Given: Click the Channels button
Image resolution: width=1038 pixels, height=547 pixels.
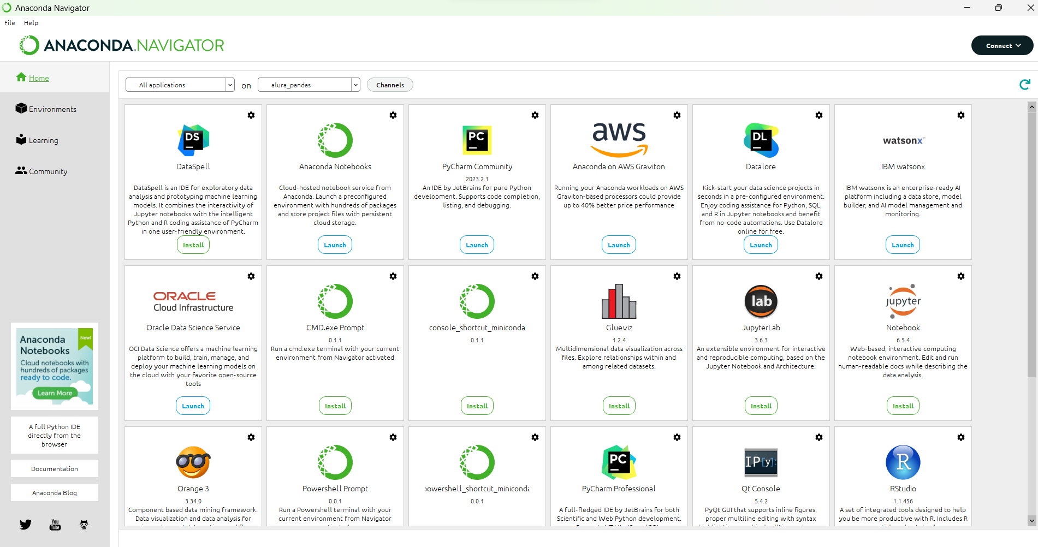Looking at the screenshot, I should [x=390, y=85].
